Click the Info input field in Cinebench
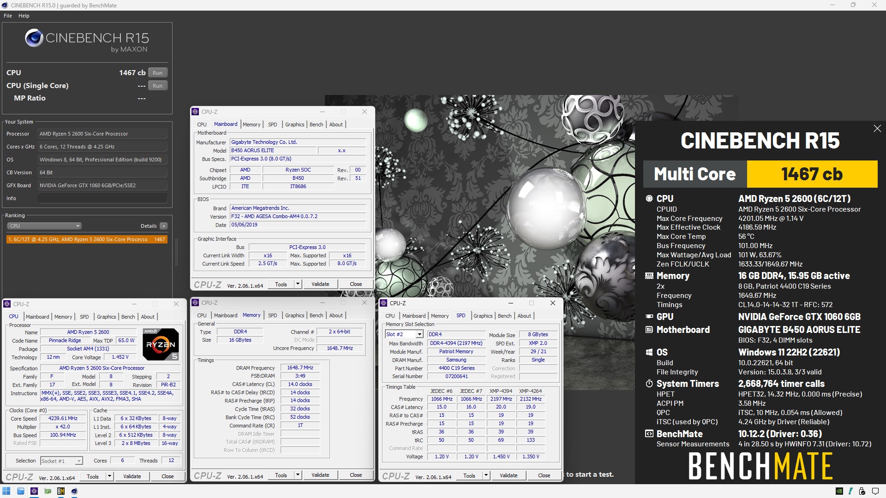Image resolution: width=886 pixels, height=498 pixels. click(102, 198)
